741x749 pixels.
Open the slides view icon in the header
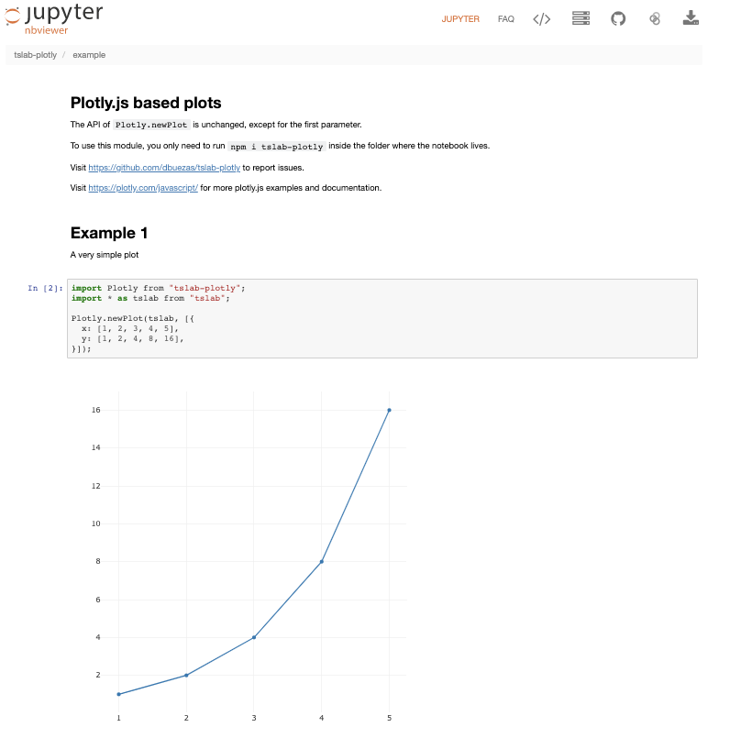[581, 17]
